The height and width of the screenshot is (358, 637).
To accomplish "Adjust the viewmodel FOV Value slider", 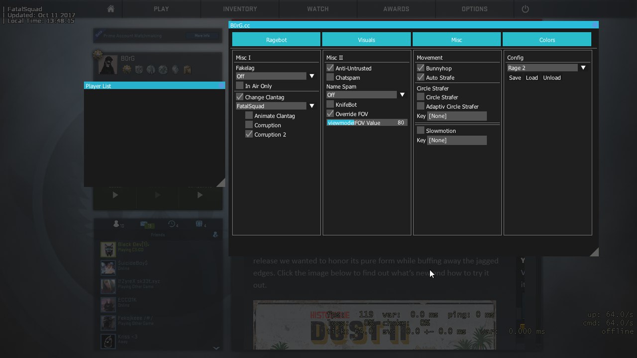I will click(x=367, y=123).
